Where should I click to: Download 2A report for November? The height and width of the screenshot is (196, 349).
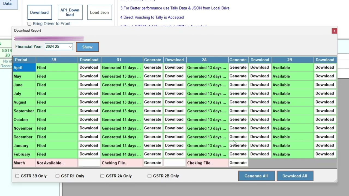[x=260, y=128]
